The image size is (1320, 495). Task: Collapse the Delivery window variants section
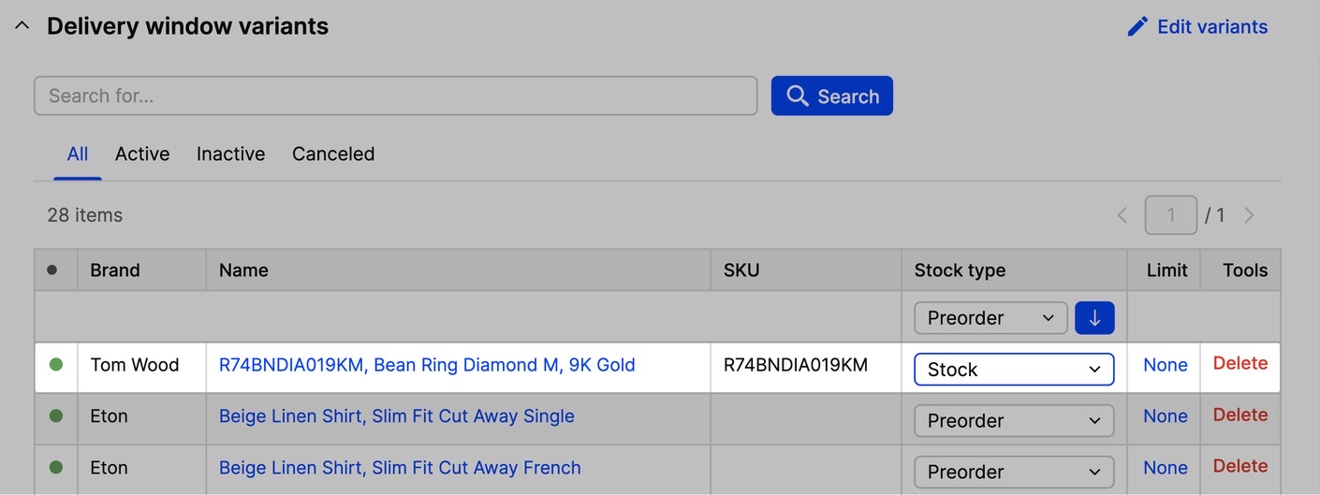pos(22,26)
